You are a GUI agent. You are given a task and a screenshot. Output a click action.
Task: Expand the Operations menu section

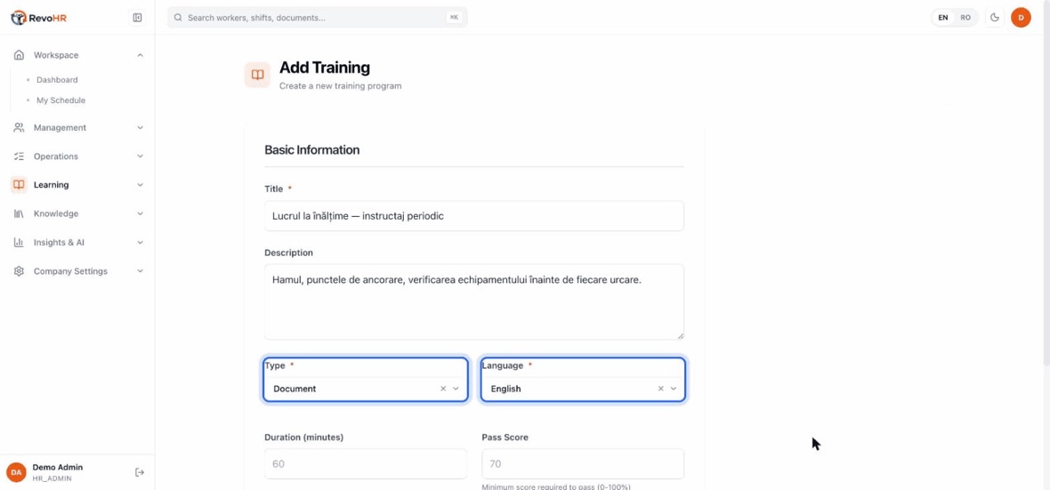click(x=77, y=157)
